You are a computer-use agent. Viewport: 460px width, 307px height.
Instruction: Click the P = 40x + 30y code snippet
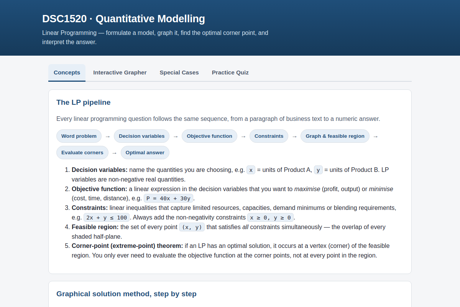click(x=169, y=198)
